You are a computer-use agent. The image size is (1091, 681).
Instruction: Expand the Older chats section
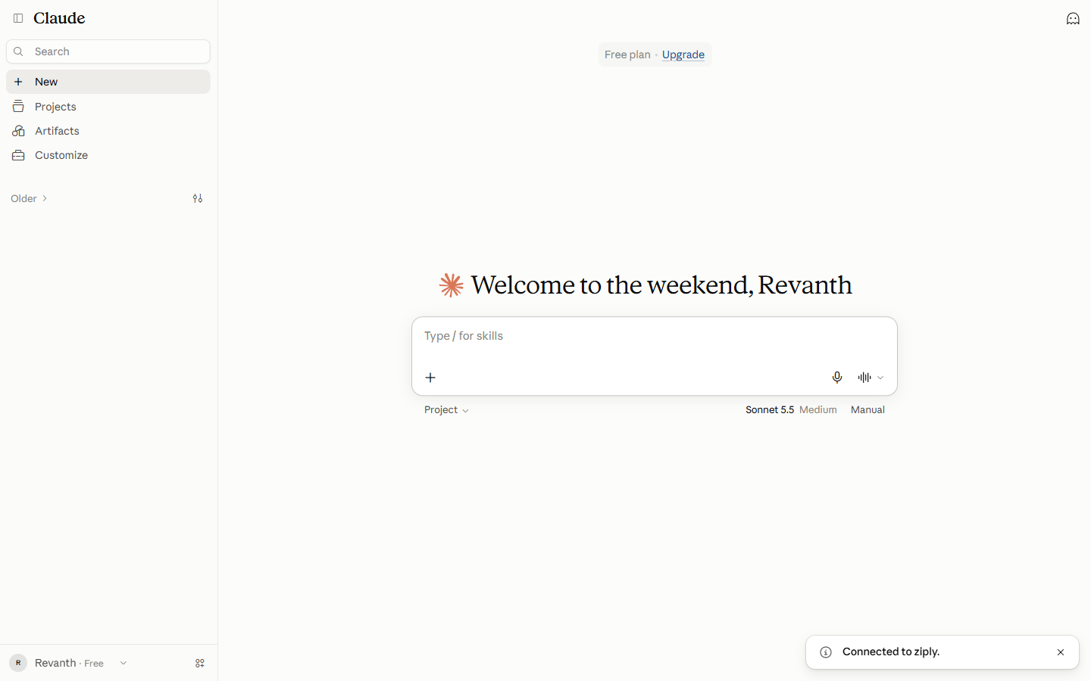pyautogui.click(x=30, y=198)
